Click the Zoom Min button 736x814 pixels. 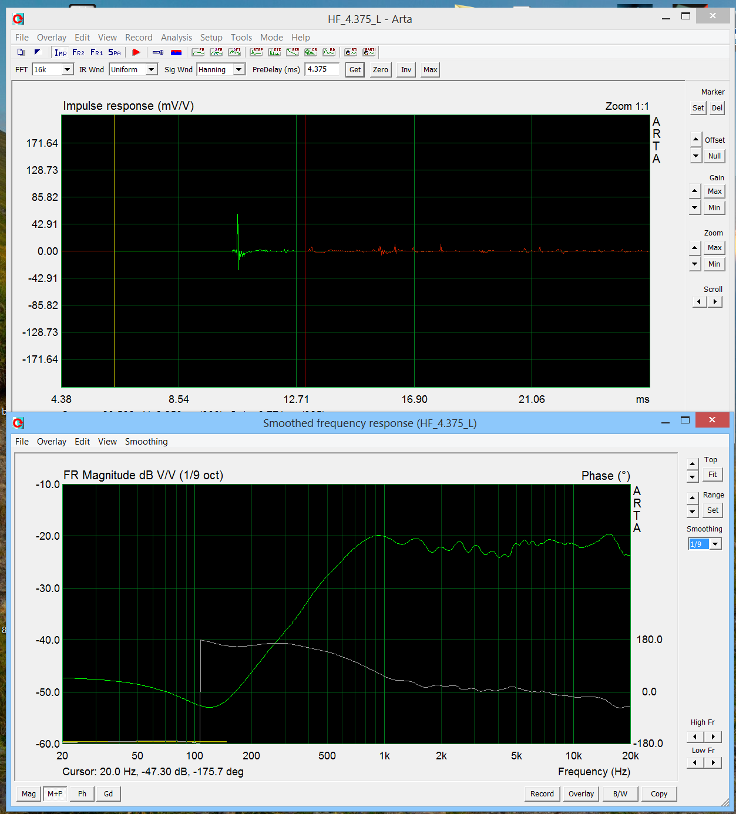point(714,264)
